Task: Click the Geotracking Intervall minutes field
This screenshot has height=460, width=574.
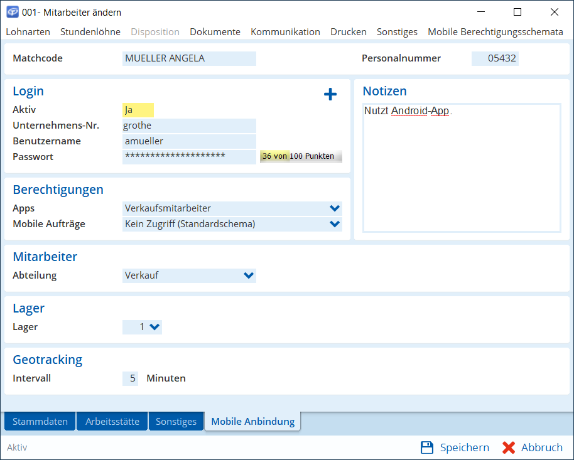Action: (131, 378)
